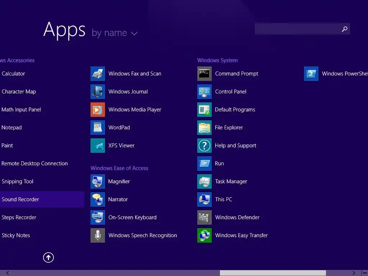Open the Default Programs icon
Viewport: 368px width, 276px height.
click(x=204, y=110)
